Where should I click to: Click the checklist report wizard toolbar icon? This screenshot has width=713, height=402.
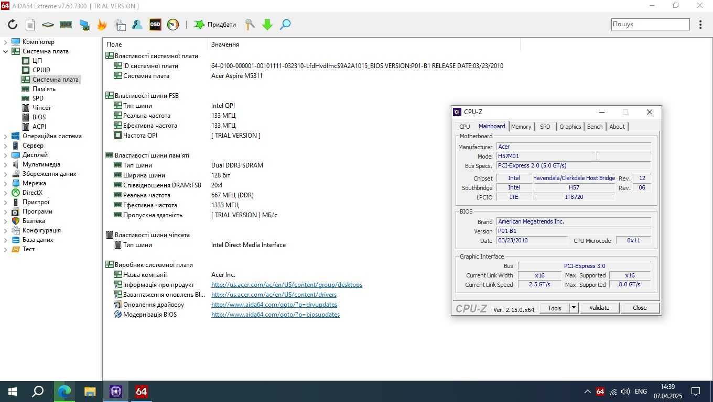[x=120, y=25]
